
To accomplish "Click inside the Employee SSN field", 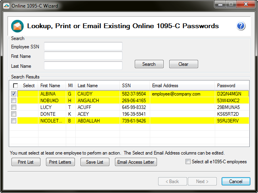I will pyautogui.click(x=83, y=46).
